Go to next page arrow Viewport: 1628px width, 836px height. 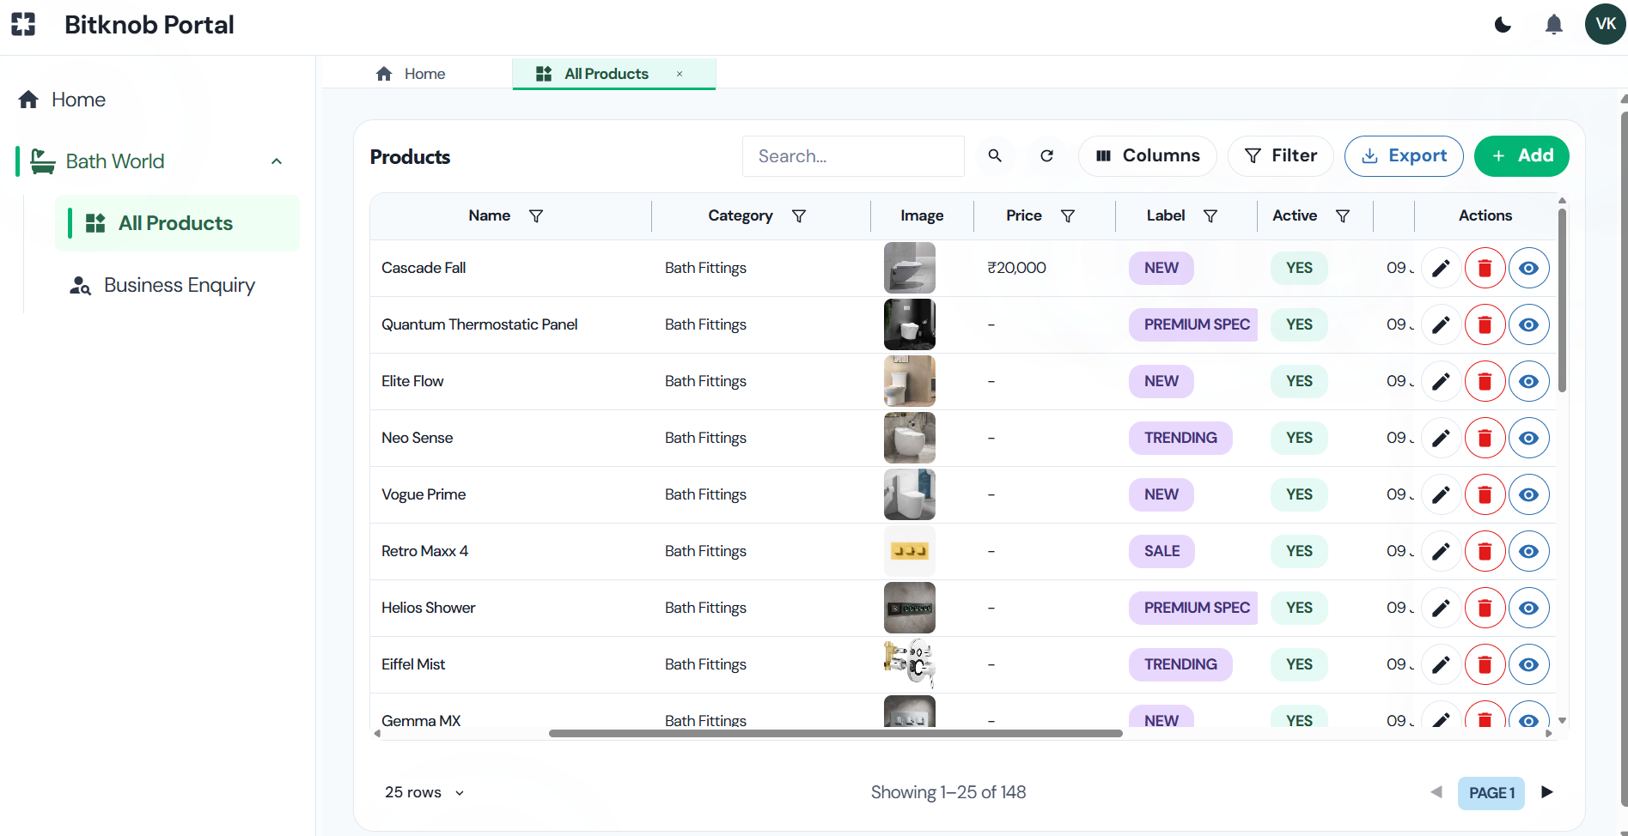[x=1547, y=792]
